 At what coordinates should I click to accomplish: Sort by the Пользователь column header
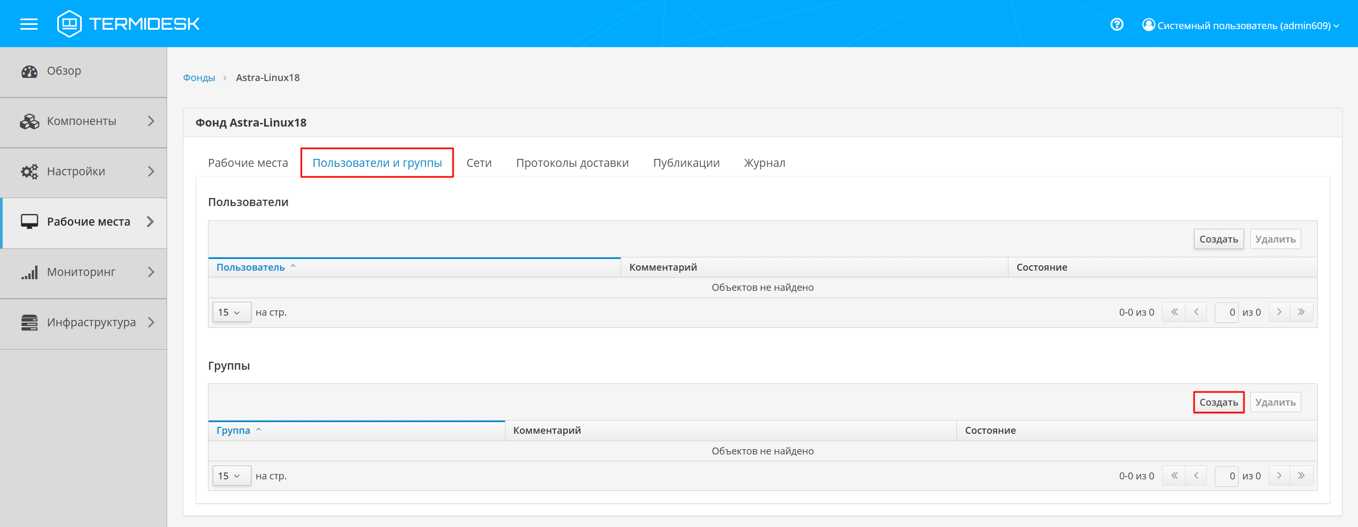[x=250, y=267]
